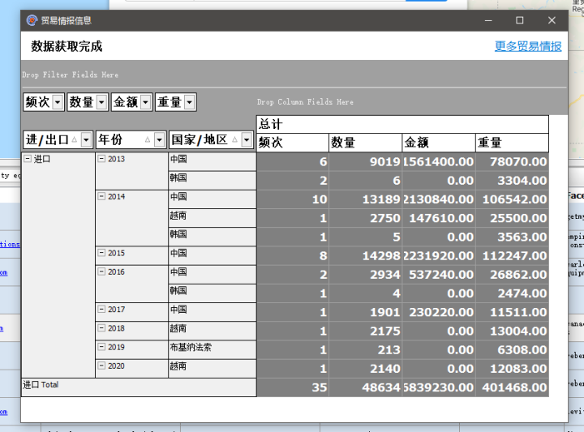Select the 中国 row under 2013
The width and height of the screenshot is (584, 432).
pos(213,161)
